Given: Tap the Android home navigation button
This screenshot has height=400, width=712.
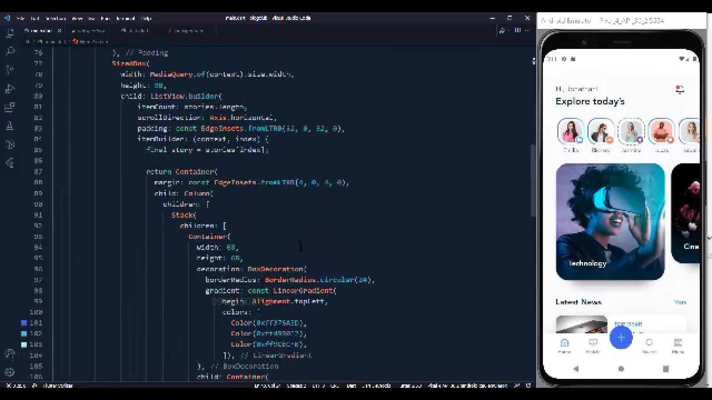Looking at the screenshot, I should tap(621, 369).
